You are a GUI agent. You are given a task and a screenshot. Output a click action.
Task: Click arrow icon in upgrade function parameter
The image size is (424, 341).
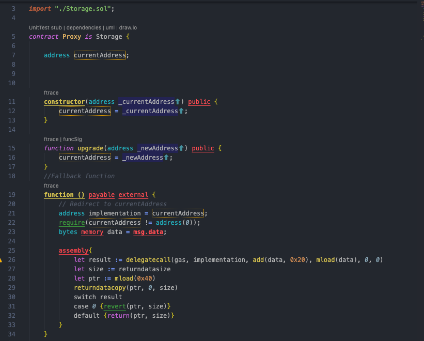click(x=181, y=148)
